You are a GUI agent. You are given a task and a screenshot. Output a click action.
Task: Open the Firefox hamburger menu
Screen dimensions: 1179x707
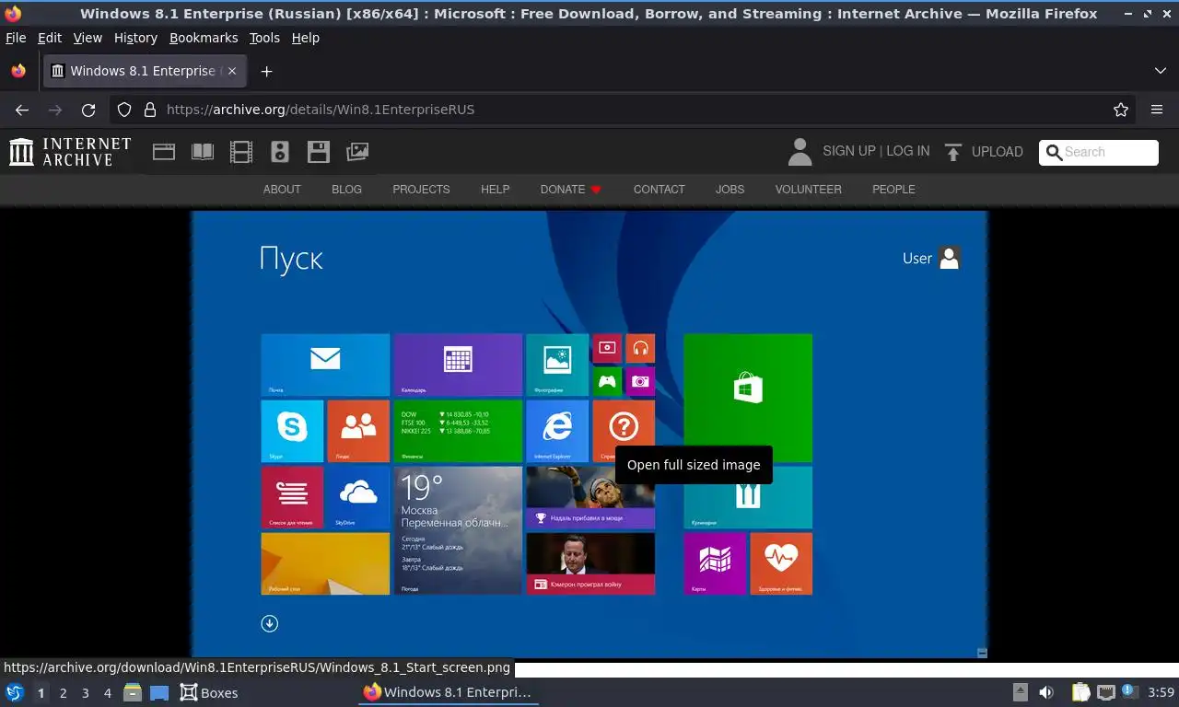coord(1157,110)
